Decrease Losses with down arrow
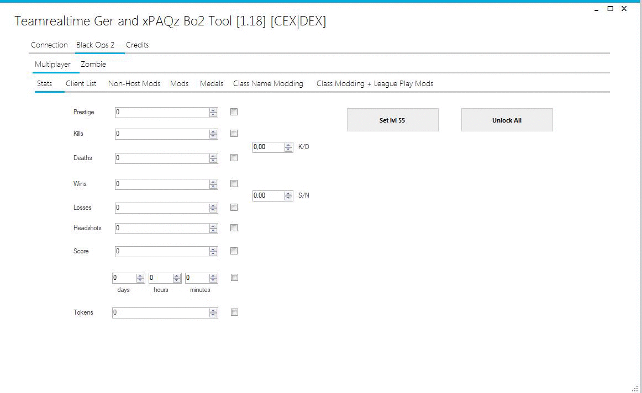The height and width of the screenshot is (393, 642). [x=213, y=210]
